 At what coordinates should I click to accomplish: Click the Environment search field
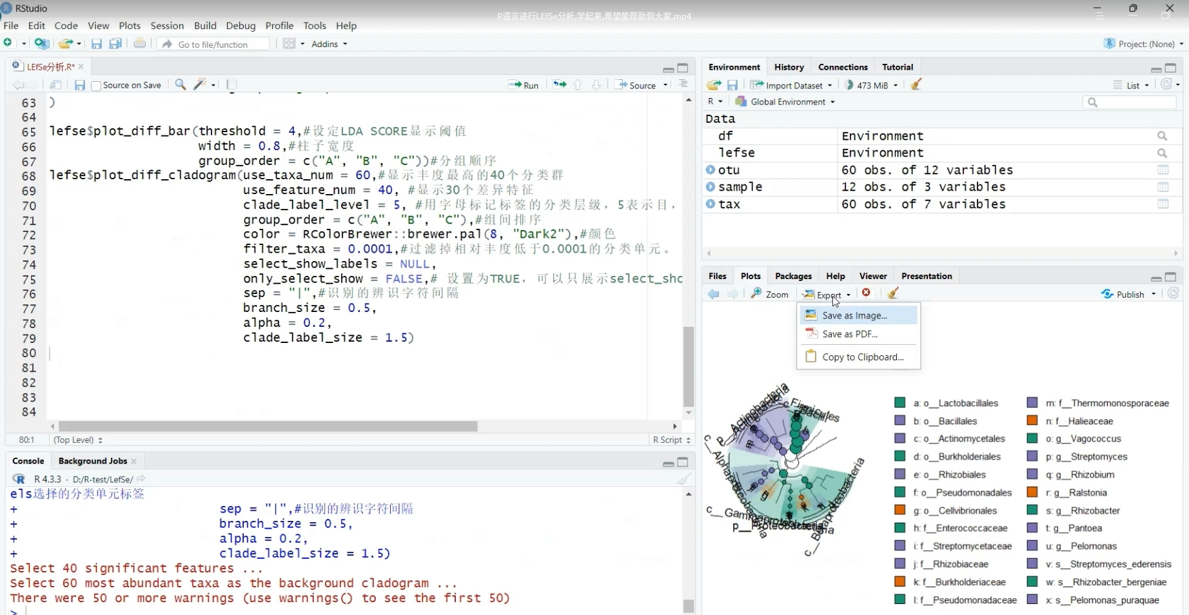click(1128, 102)
